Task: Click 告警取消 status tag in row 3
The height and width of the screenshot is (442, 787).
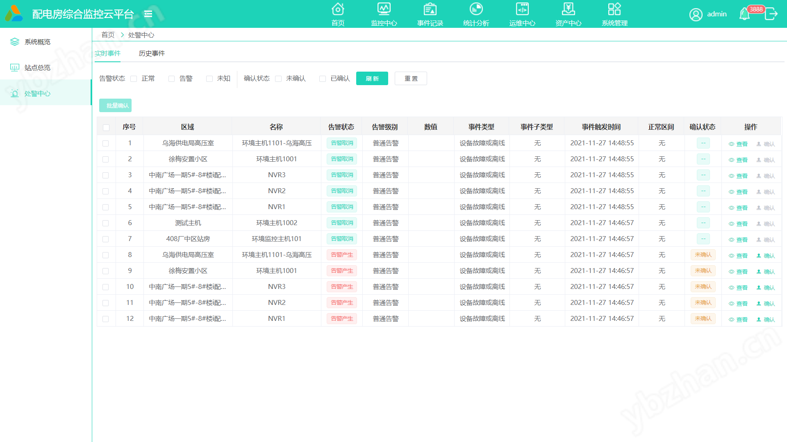Action: 342,175
